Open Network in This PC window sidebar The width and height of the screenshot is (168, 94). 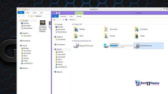pos(58,72)
